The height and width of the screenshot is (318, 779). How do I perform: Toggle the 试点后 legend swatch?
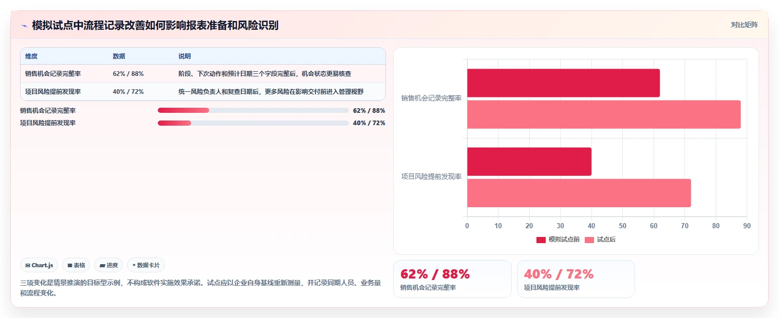589,240
